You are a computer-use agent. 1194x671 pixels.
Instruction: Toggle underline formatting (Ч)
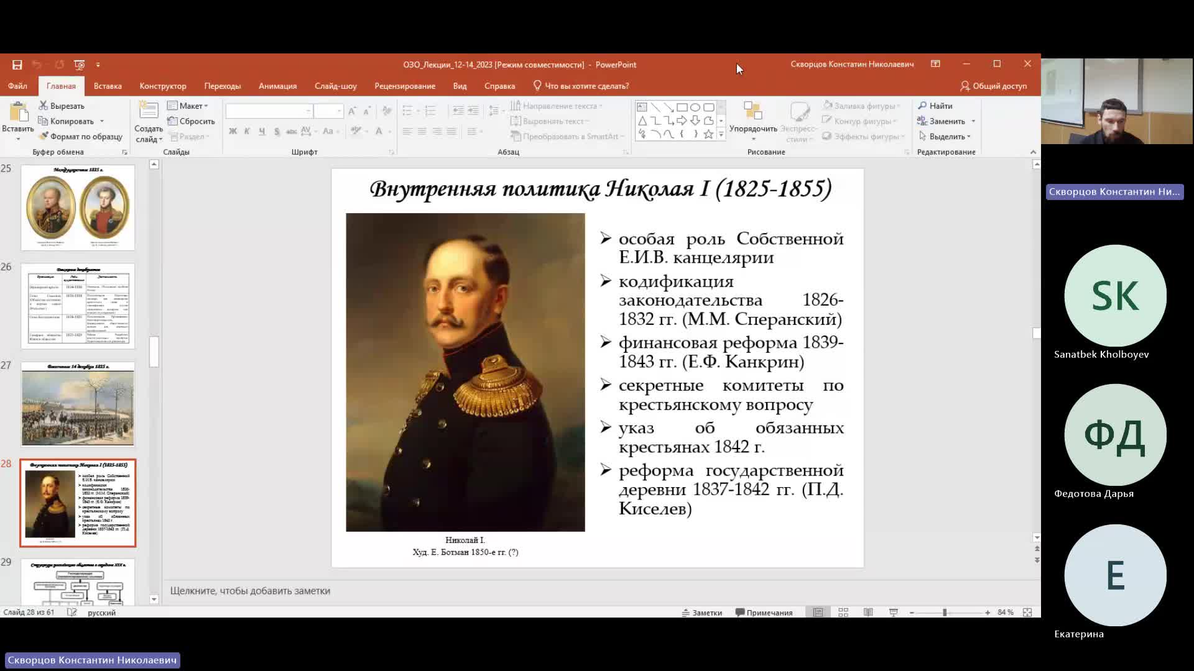tap(262, 131)
